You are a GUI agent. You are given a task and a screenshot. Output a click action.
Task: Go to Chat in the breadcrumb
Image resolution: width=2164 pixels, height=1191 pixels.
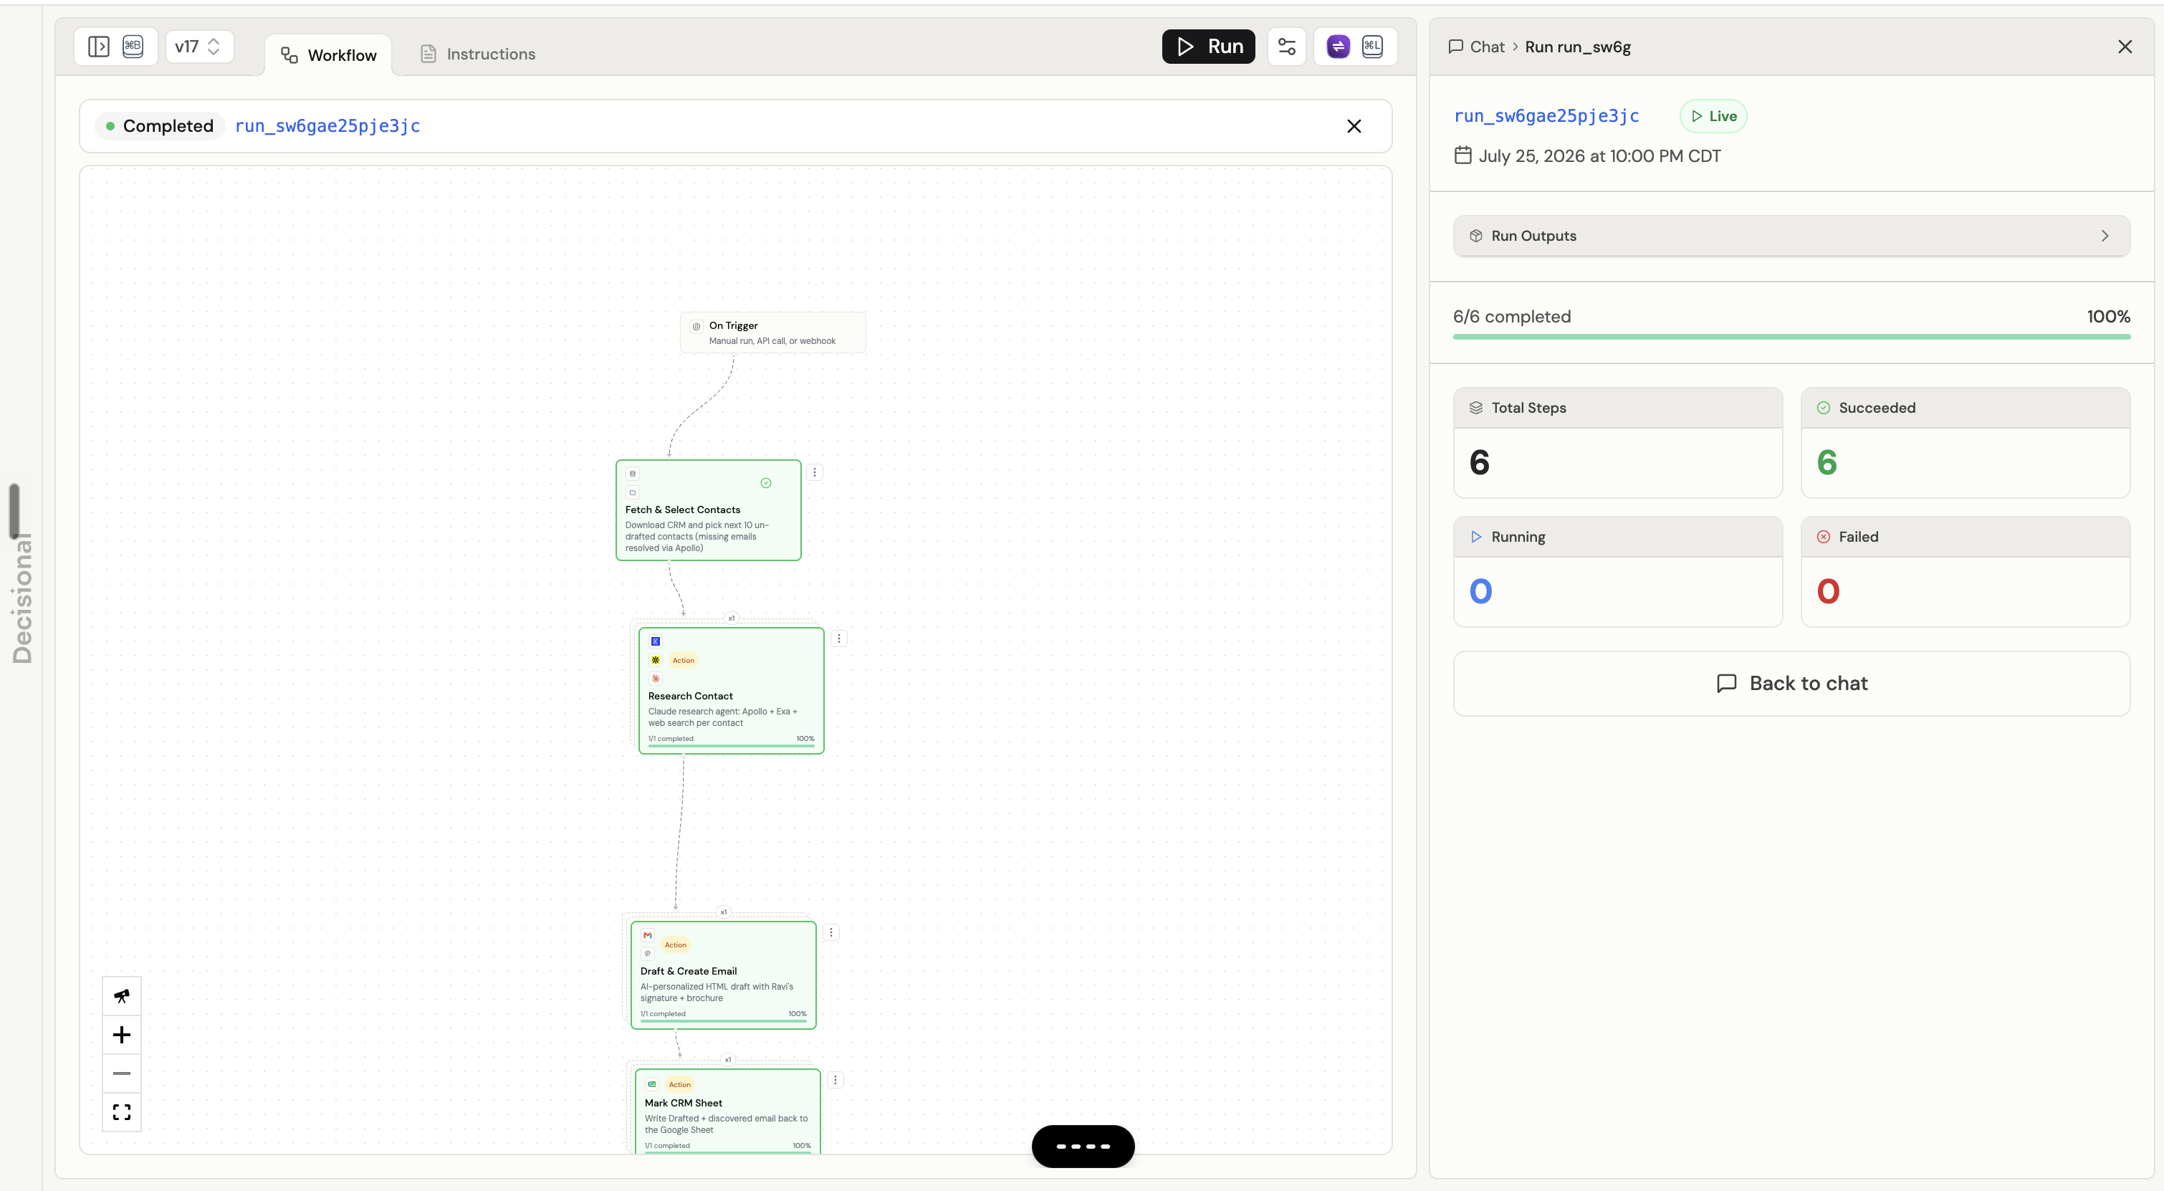[x=1476, y=47]
